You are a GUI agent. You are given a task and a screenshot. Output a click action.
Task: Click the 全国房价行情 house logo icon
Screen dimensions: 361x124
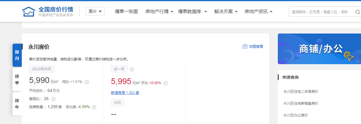coord(28,11)
